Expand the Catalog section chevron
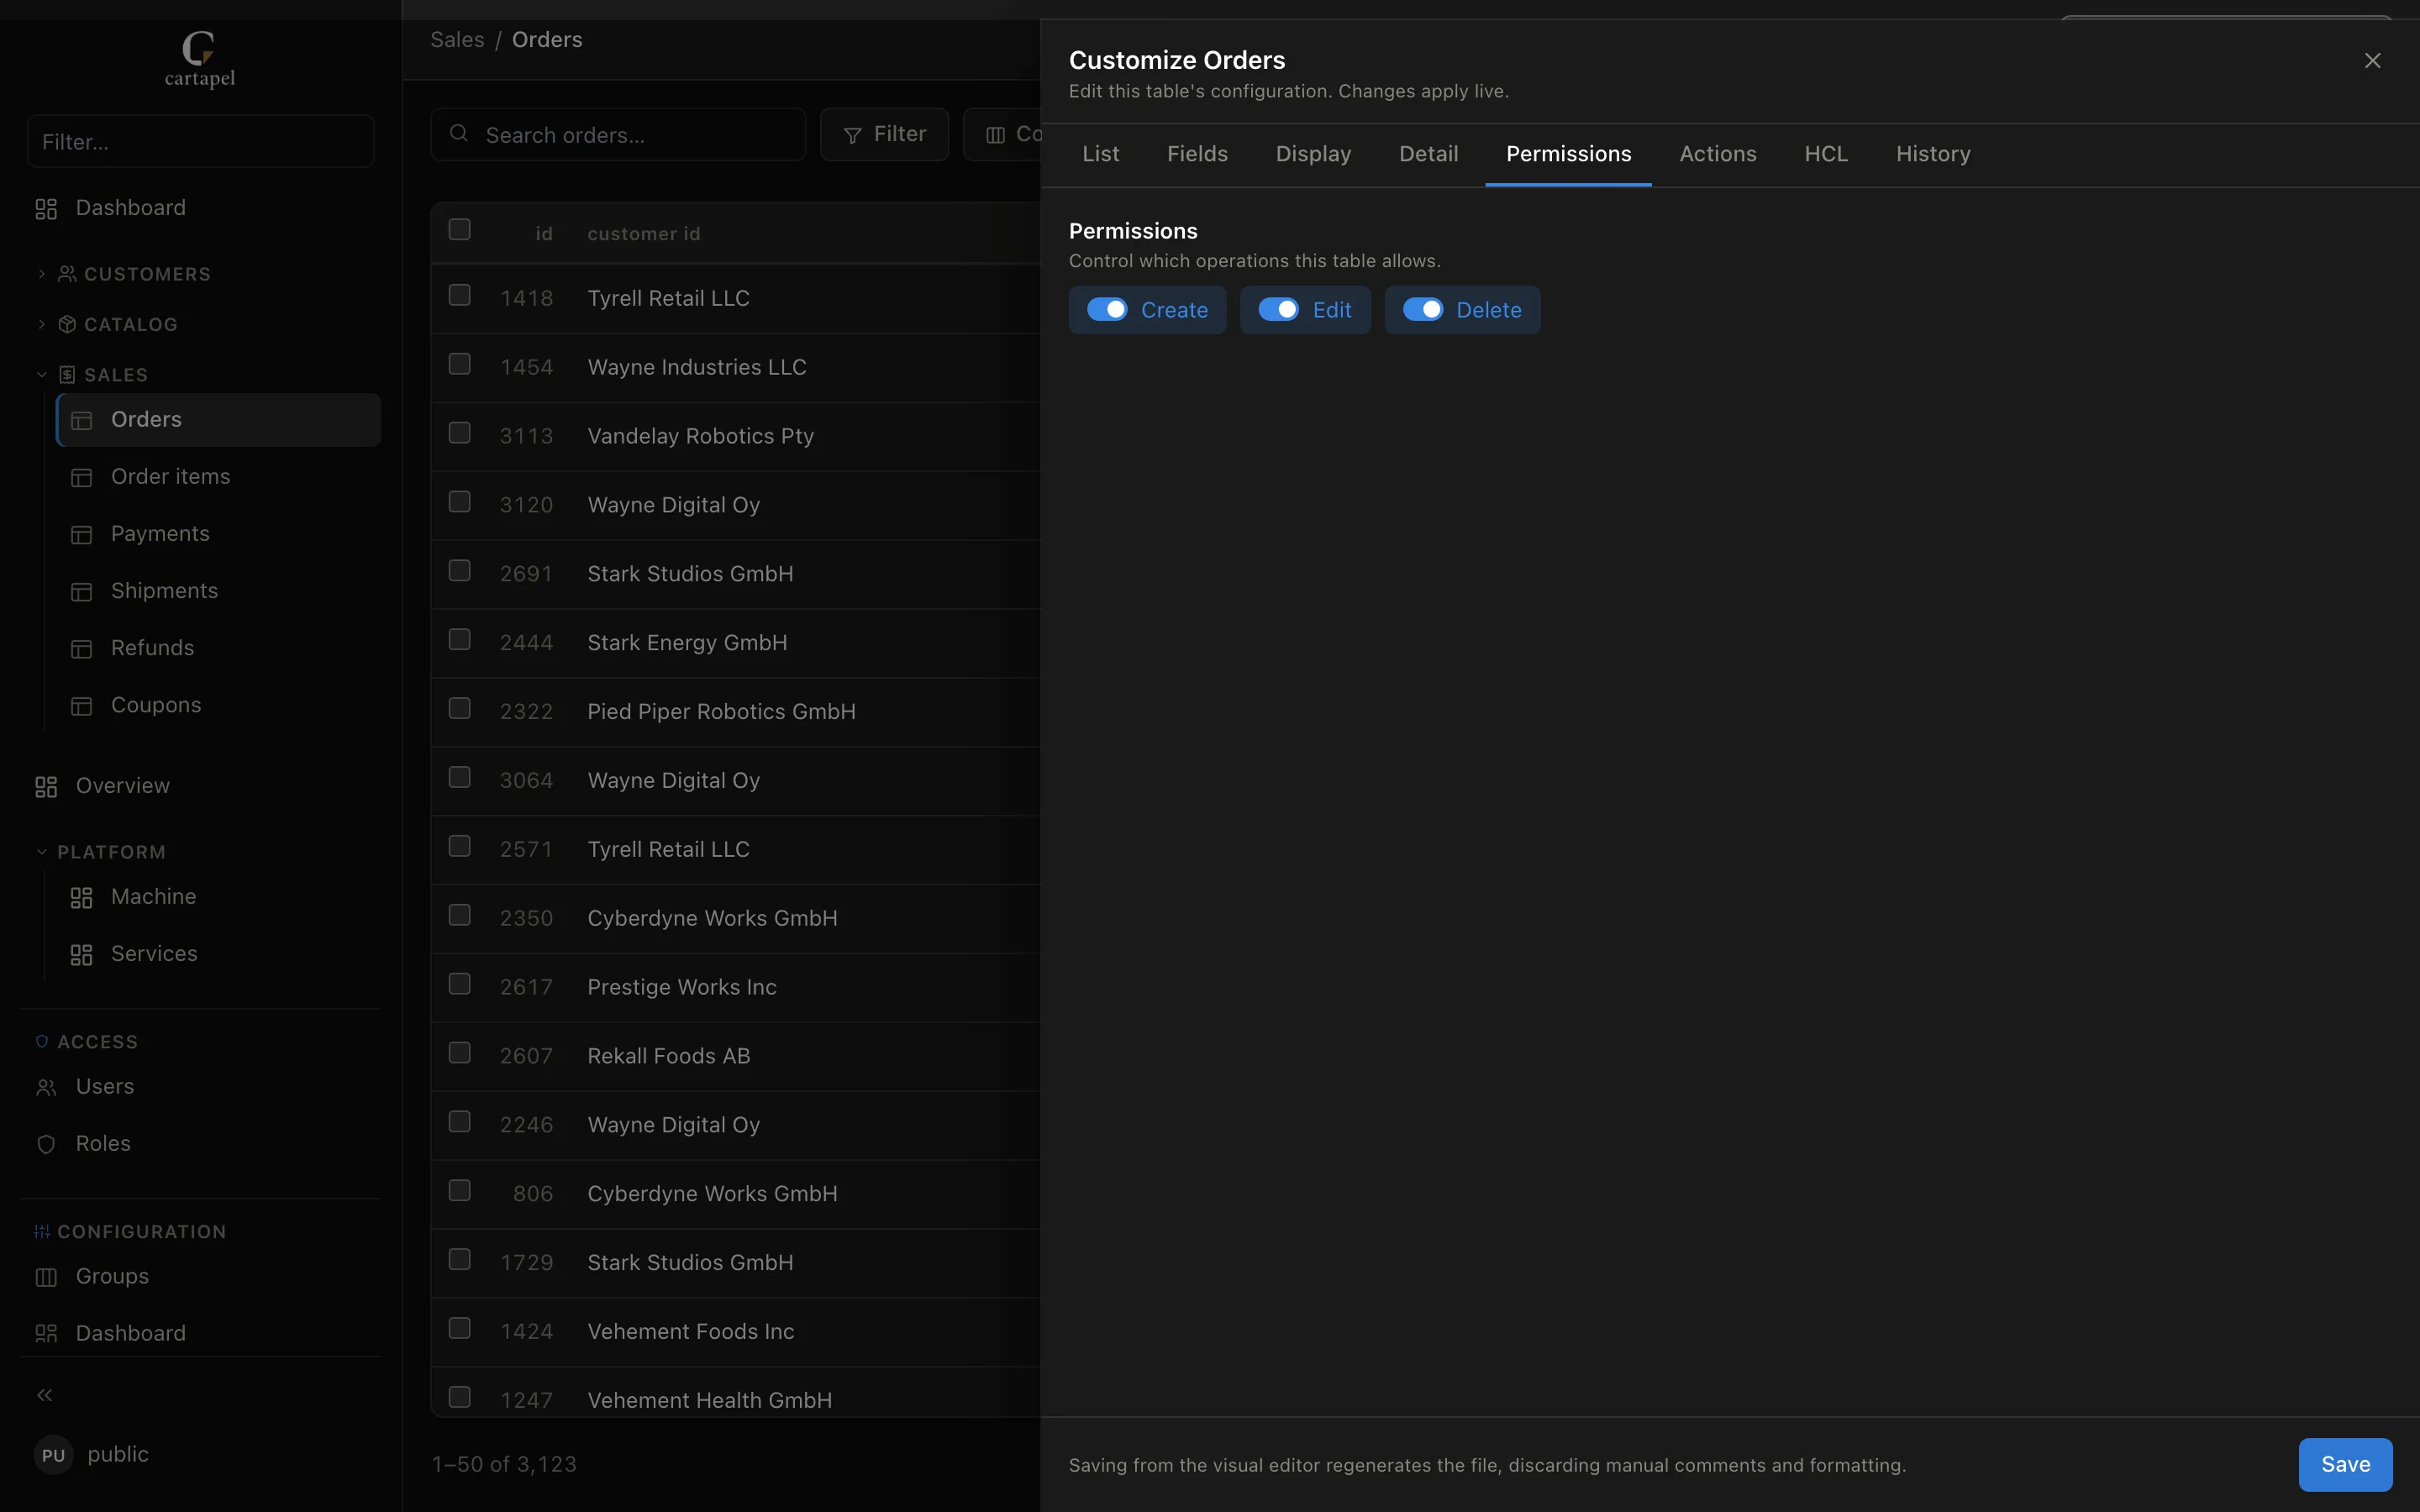The image size is (2420, 1512). tap(42, 324)
